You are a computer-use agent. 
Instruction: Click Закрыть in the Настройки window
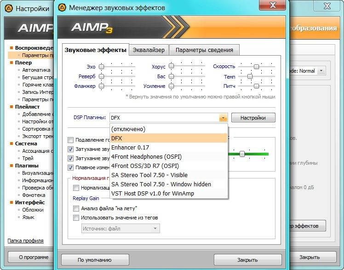312,257
